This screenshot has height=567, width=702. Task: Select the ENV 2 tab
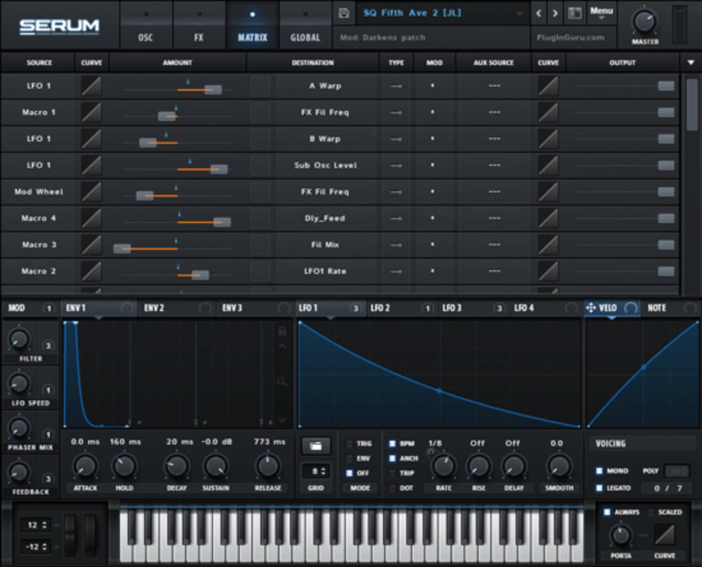coord(177,308)
